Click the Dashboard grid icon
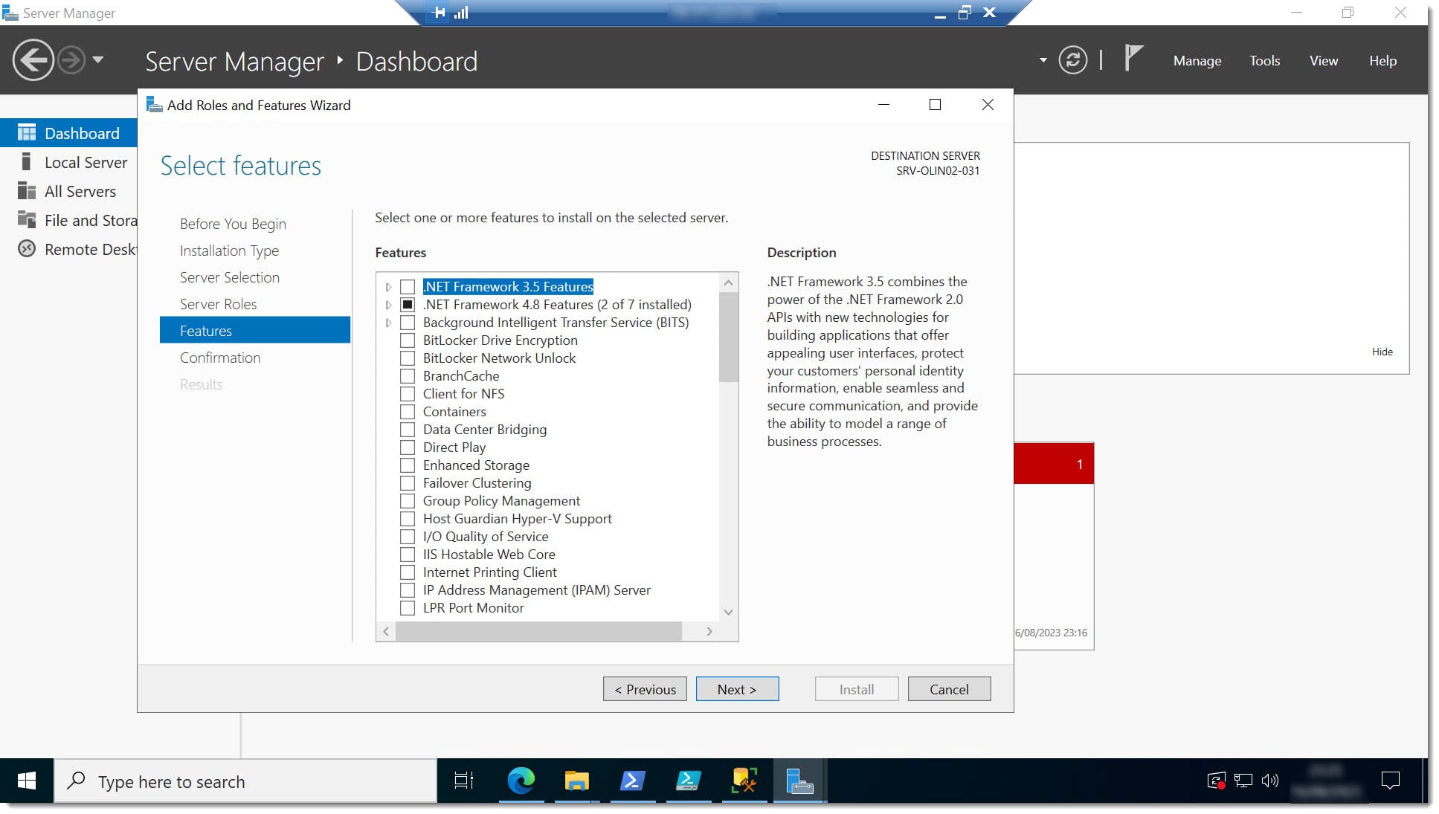Image resolution: width=1439 pixels, height=814 pixels. point(27,133)
